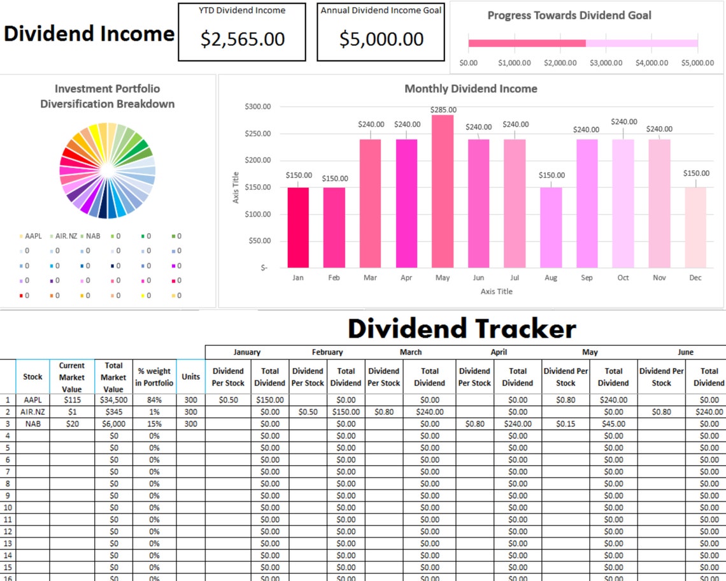This screenshot has width=726, height=581.
Task: Click the AIR.NZ legend swatch in the pie legend
Action: click(50, 236)
